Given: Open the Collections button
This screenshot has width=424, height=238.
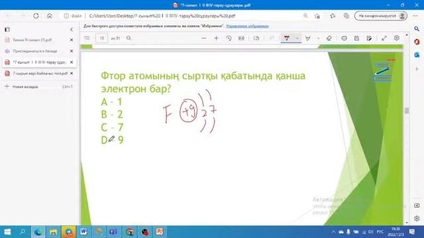Looking at the screenshot, I should 346,16.
